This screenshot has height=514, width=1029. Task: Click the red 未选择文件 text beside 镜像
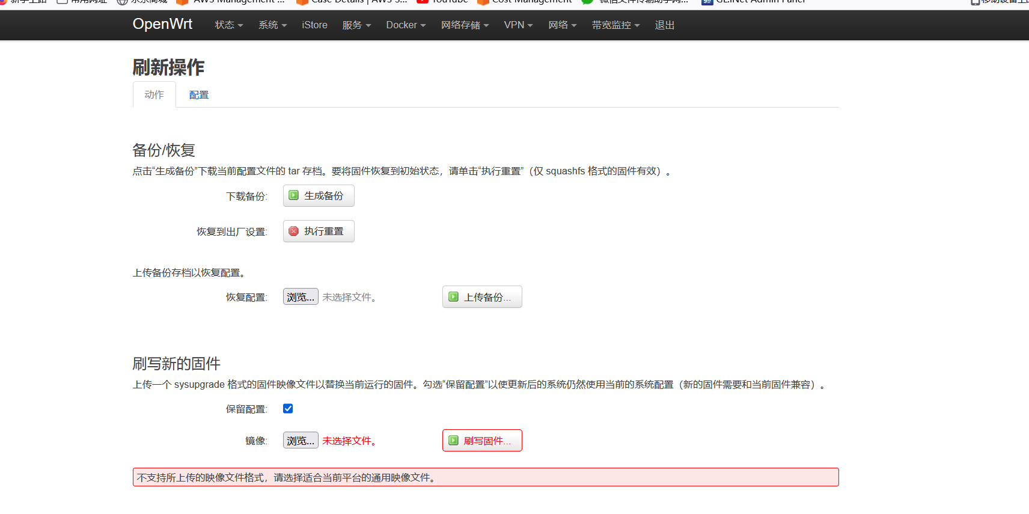[x=350, y=441]
